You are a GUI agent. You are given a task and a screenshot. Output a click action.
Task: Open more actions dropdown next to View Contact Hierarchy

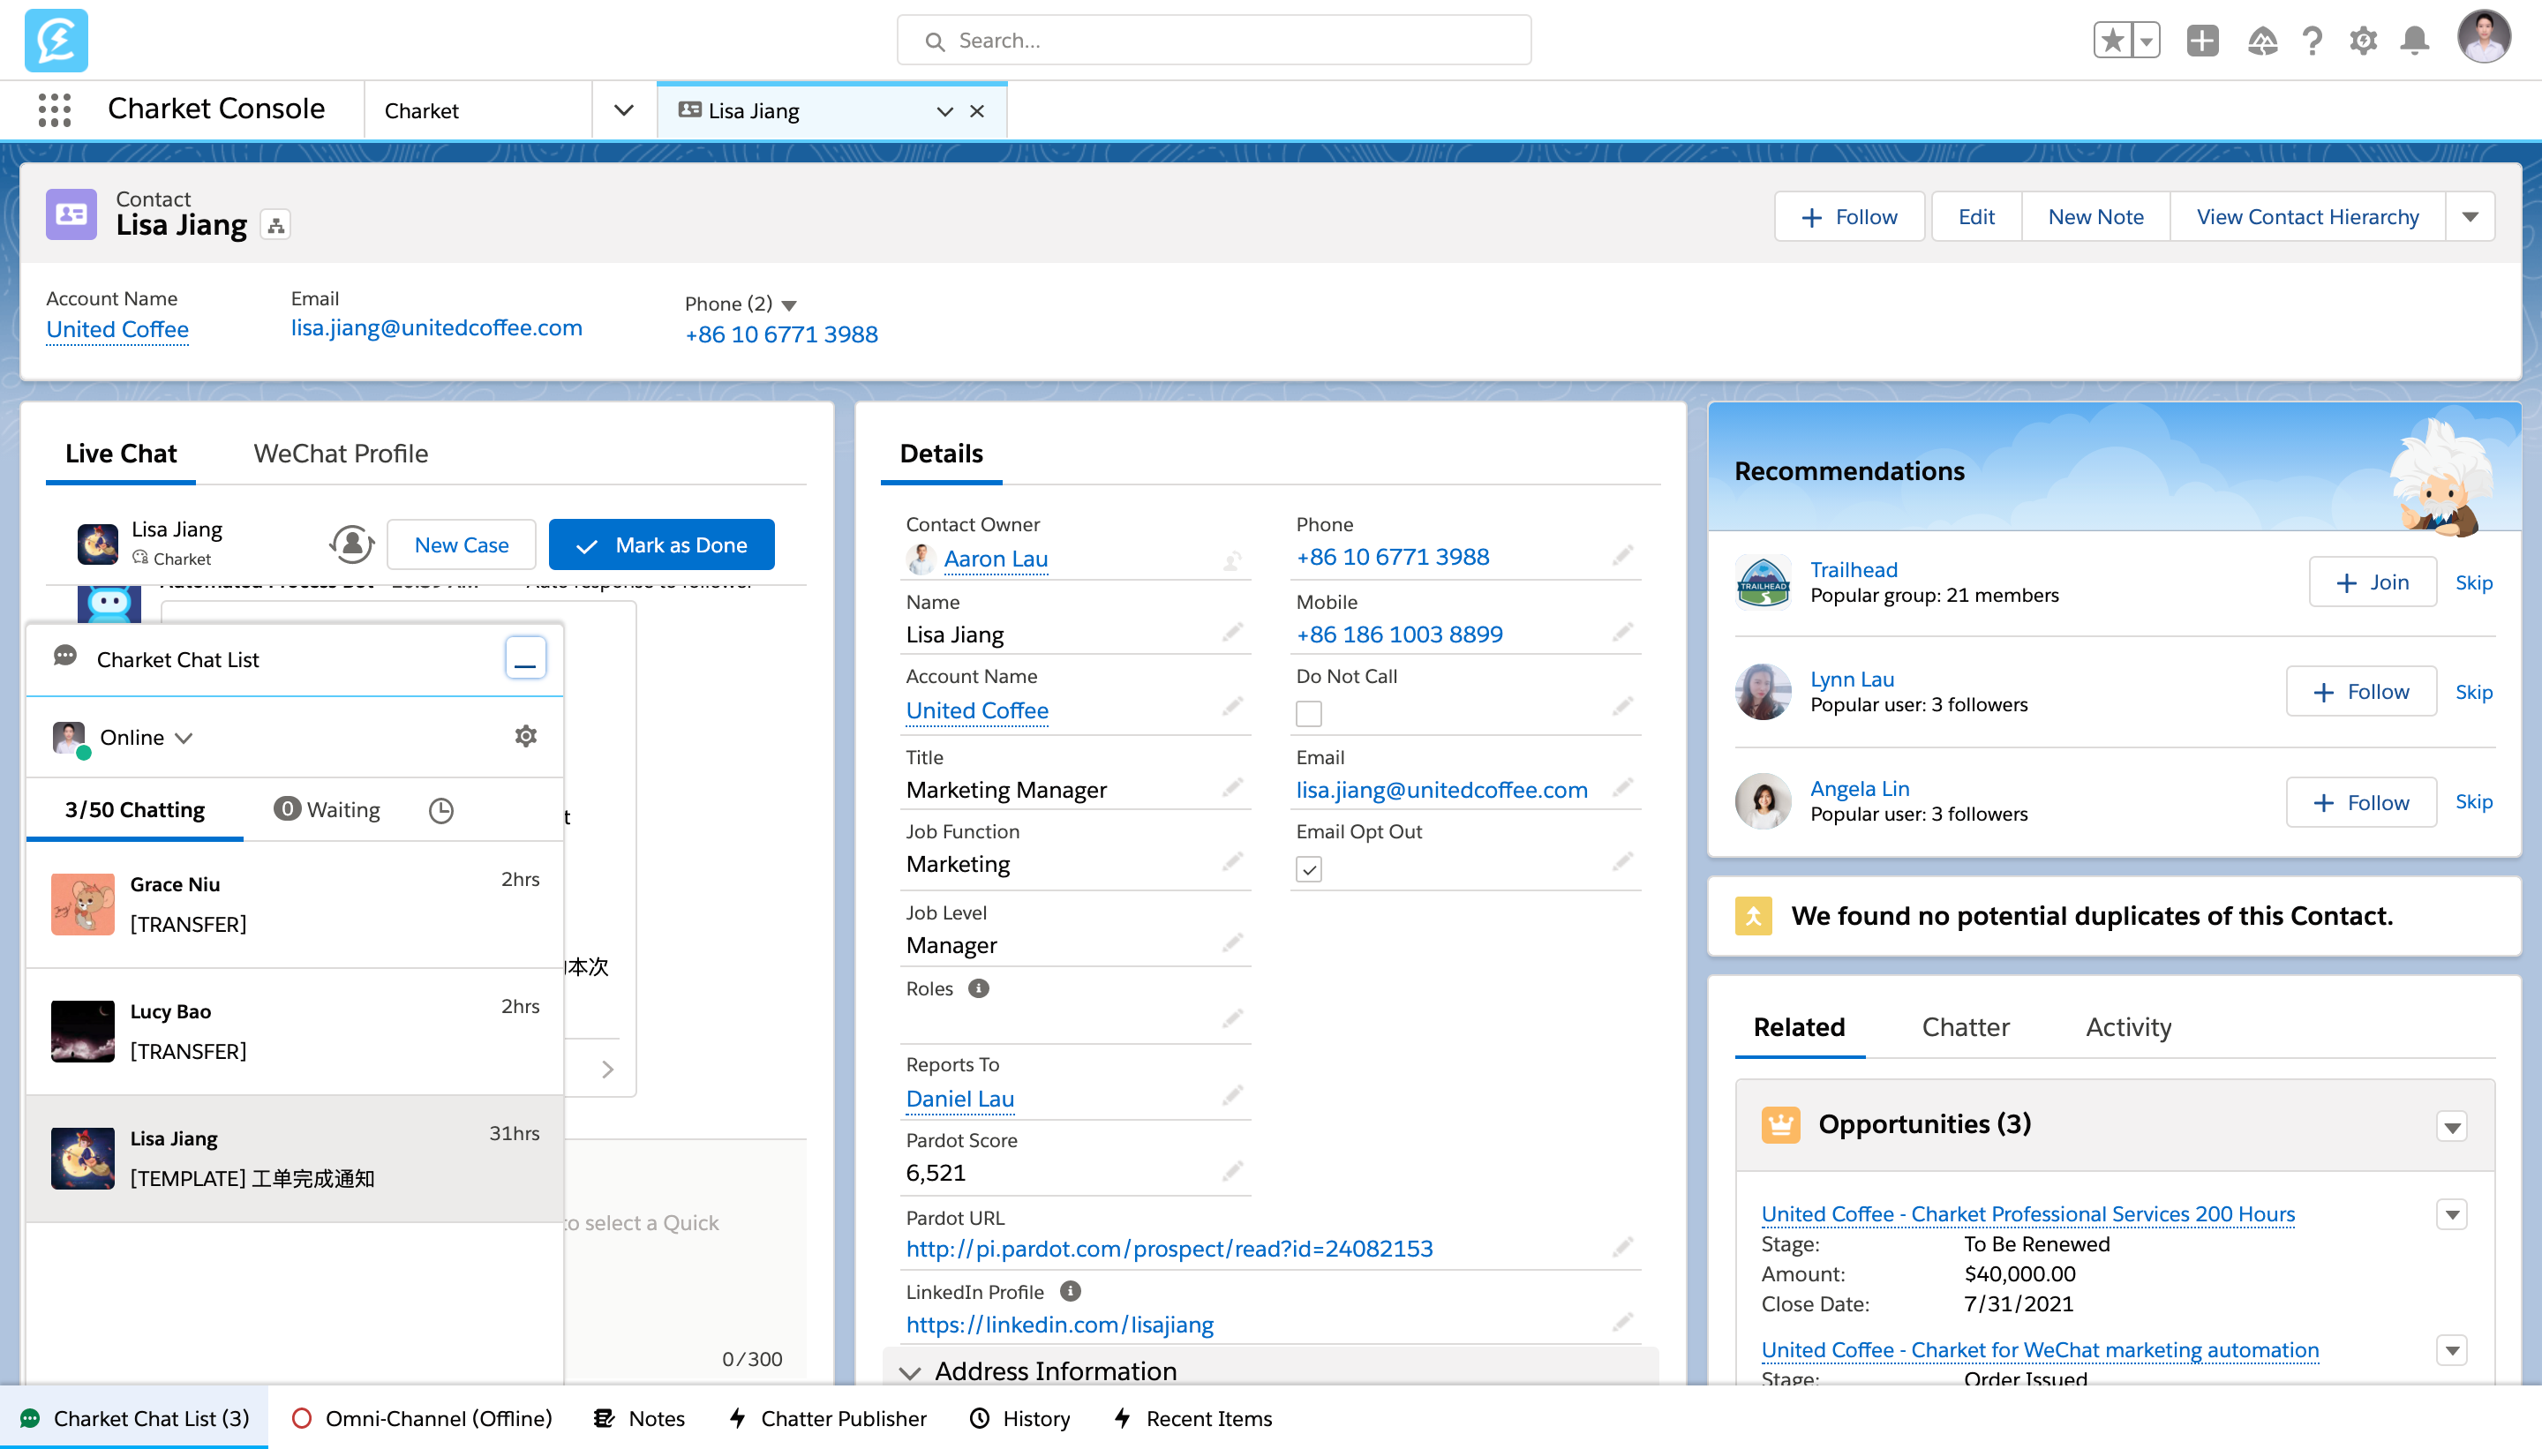point(2470,217)
